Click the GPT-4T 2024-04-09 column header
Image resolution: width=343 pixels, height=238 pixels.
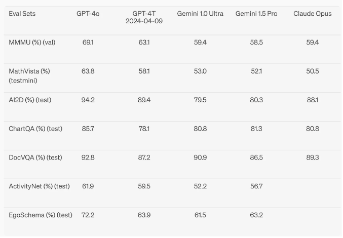point(144,17)
